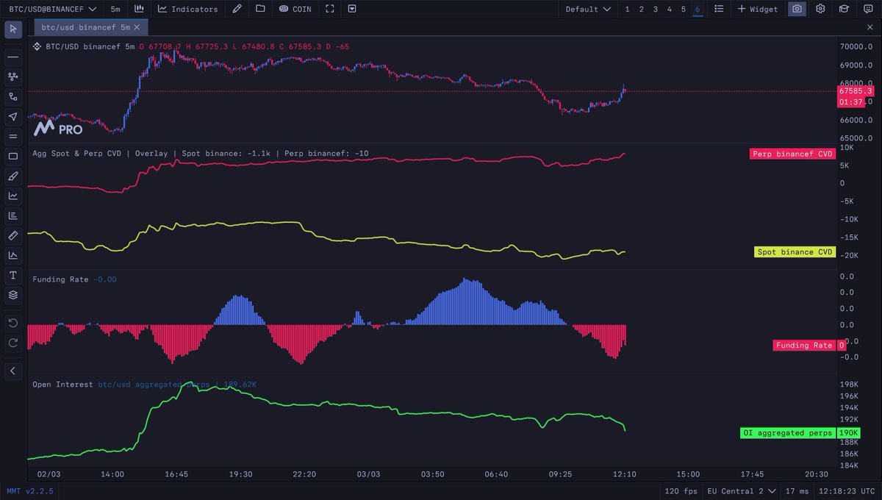Select active workspace 6
882x500 pixels.
(698, 9)
